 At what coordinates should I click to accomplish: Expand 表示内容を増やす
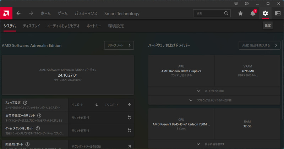(214, 144)
